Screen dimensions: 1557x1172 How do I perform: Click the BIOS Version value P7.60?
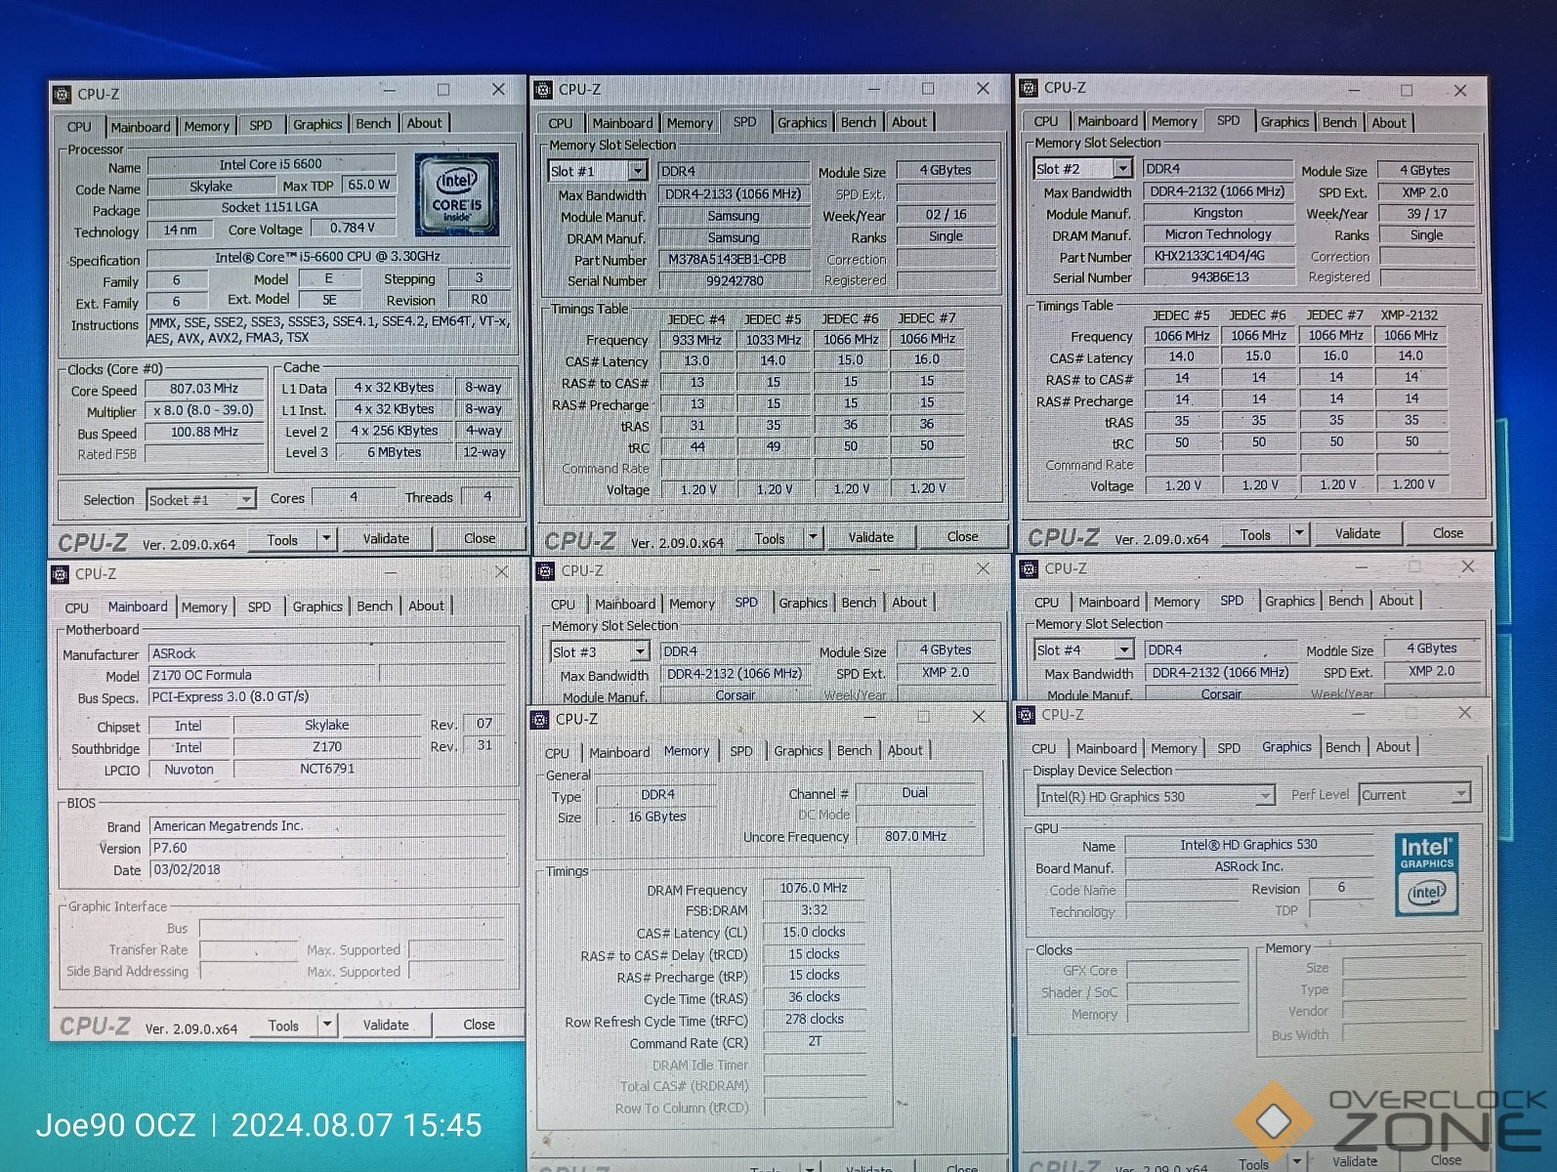(326, 848)
